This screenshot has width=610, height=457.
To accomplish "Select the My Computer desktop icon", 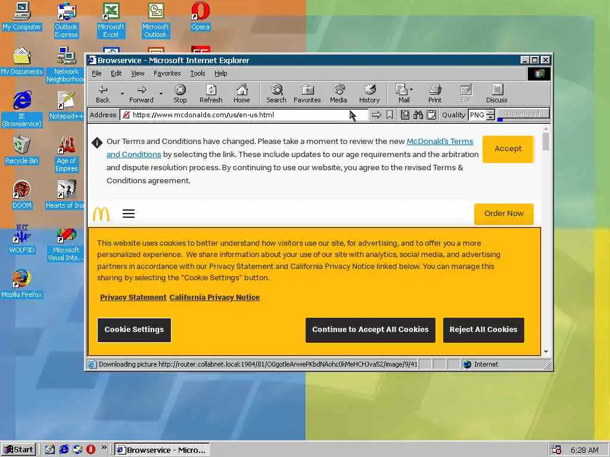I will point(22,17).
